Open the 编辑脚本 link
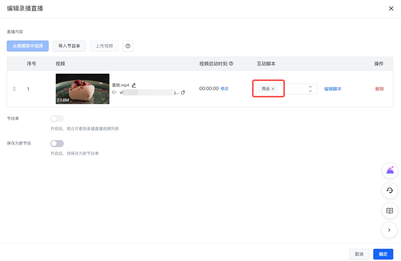 (x=333, y=89)
